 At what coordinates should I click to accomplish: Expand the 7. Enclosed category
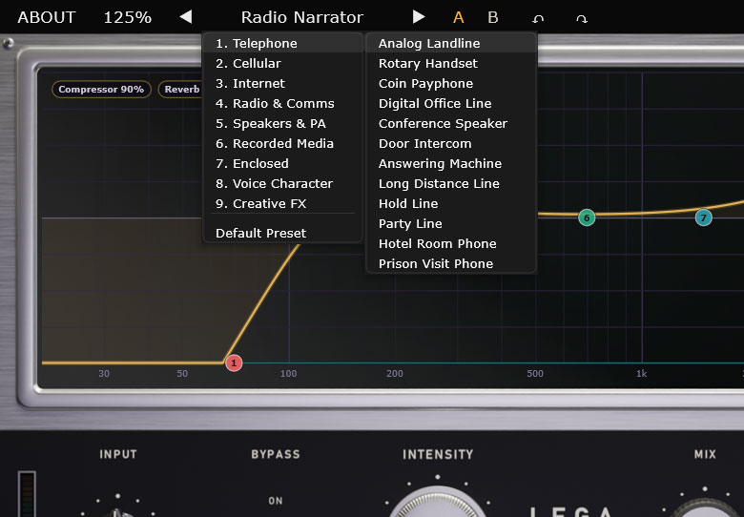tap(282, 163)
